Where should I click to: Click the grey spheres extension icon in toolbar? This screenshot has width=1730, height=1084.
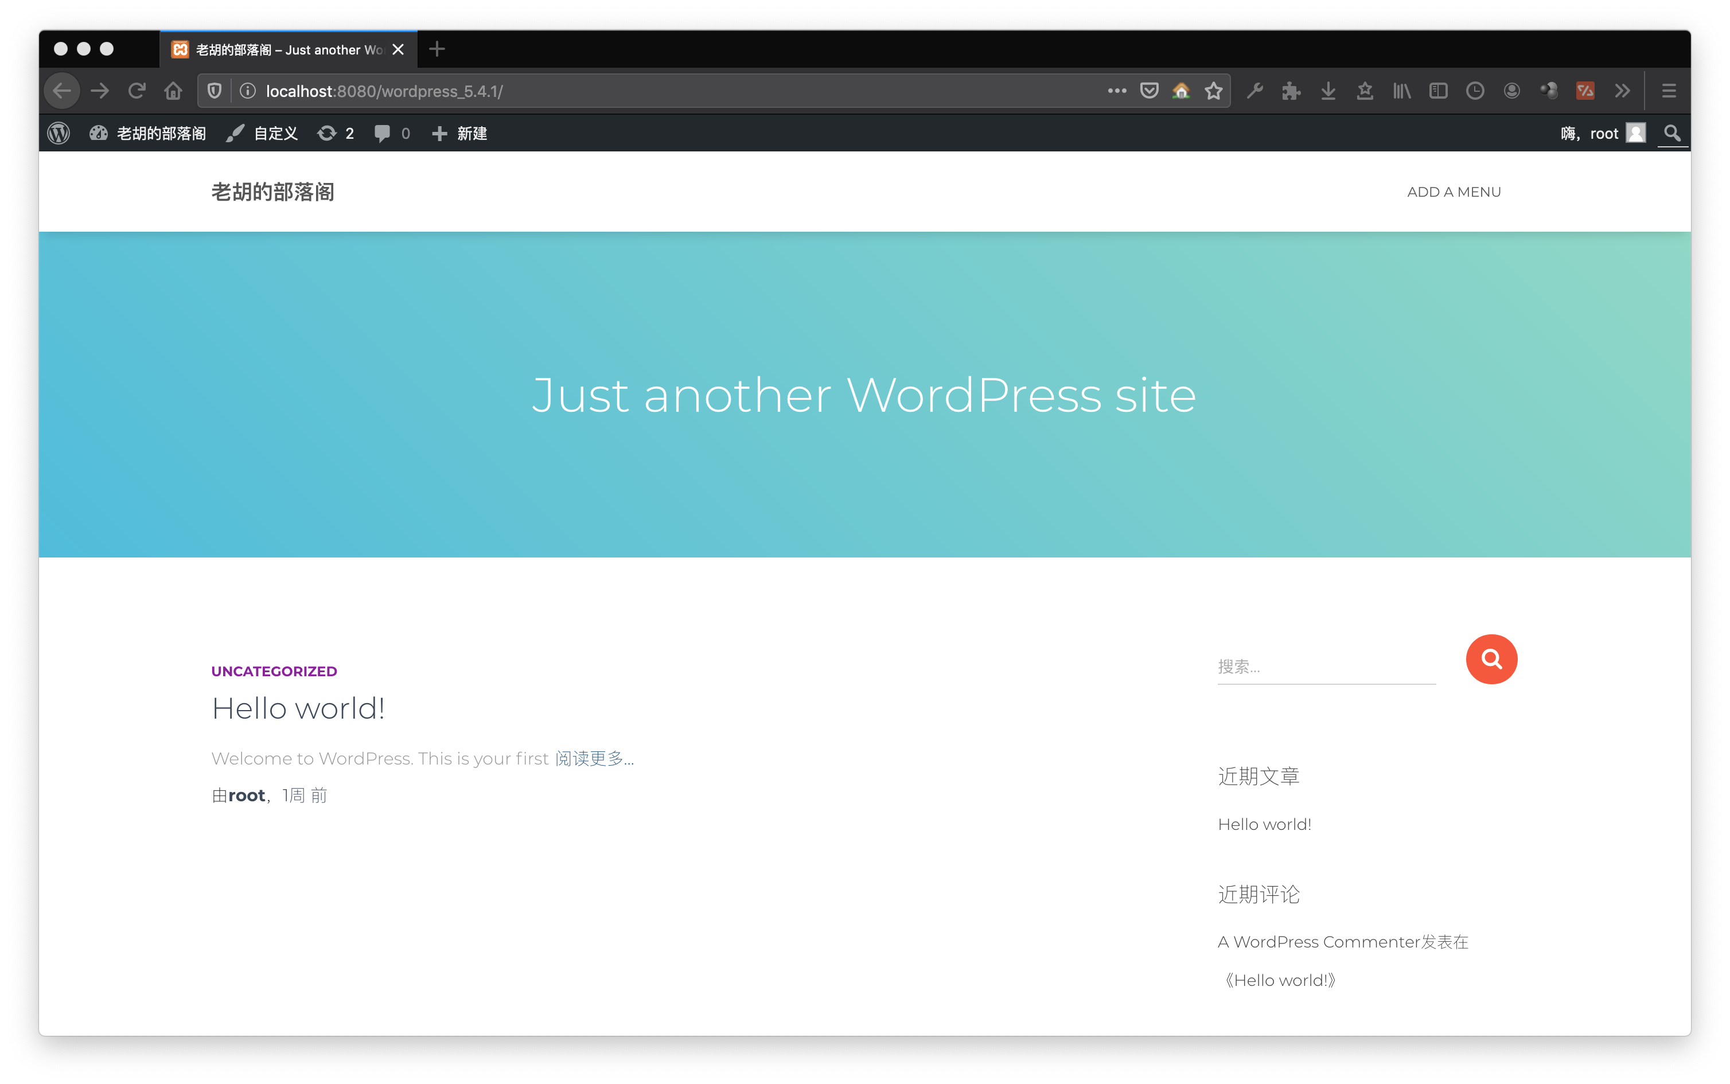pos(1549,91)
